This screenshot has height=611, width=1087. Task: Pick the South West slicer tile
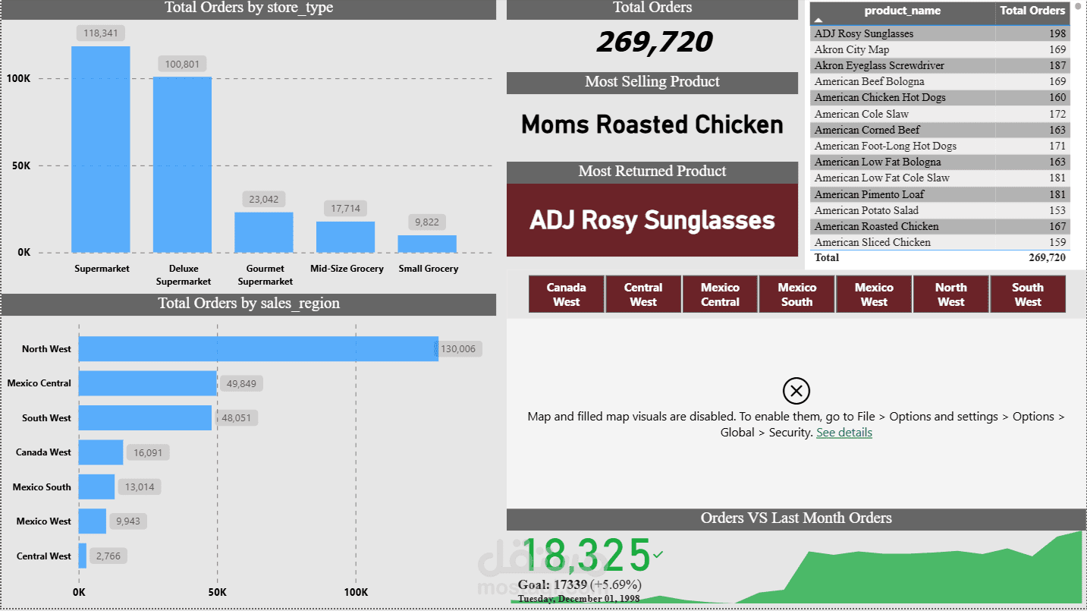1027,294
